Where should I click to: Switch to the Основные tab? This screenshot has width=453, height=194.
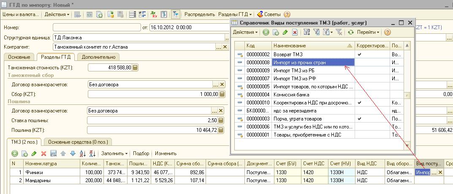pos(19,57)
